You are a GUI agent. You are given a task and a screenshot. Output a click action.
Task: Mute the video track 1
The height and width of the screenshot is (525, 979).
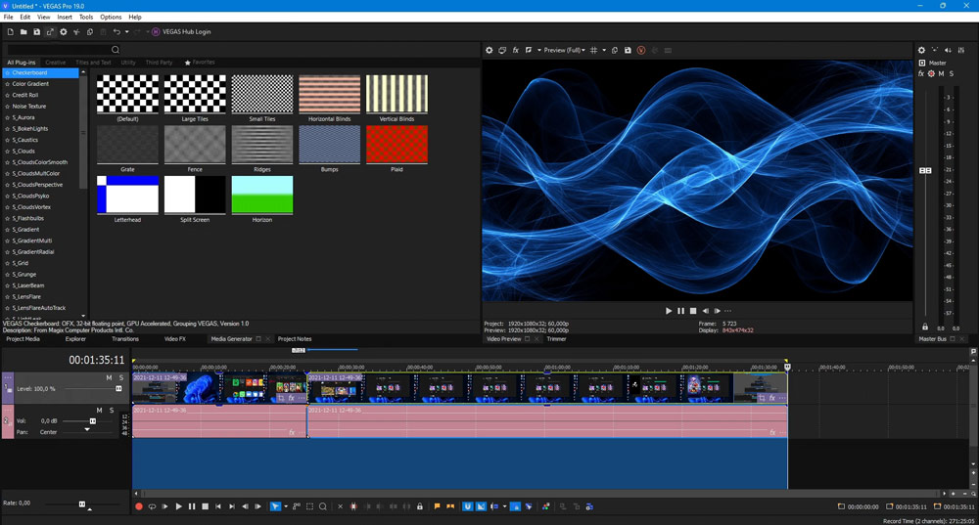[110, 377]
